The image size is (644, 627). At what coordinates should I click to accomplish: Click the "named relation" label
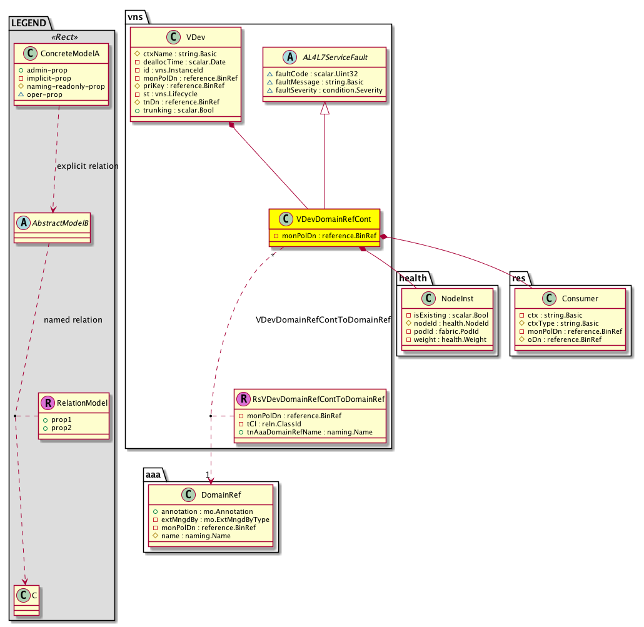pos(73,320)
